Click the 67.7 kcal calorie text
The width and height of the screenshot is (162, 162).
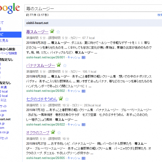(x=88, y=38)
